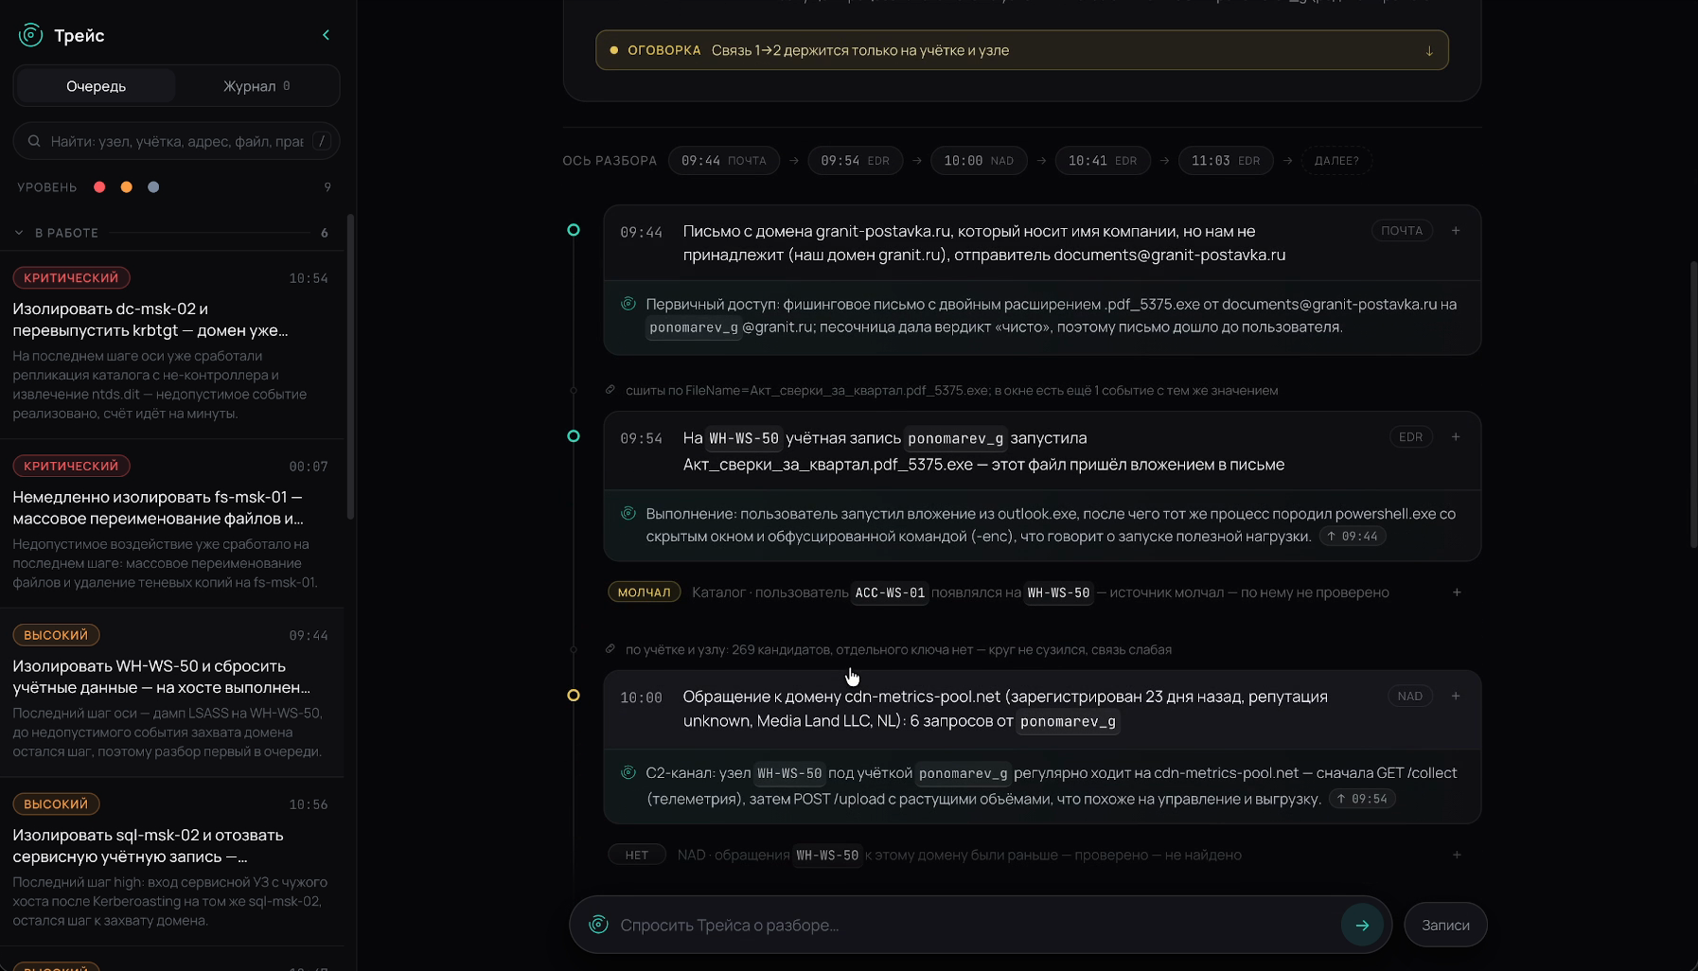The image size is (1698, 971).
Task: Click the 'по учётке и узлу: 269 кандидатов' note
Action: coord(898,649)
